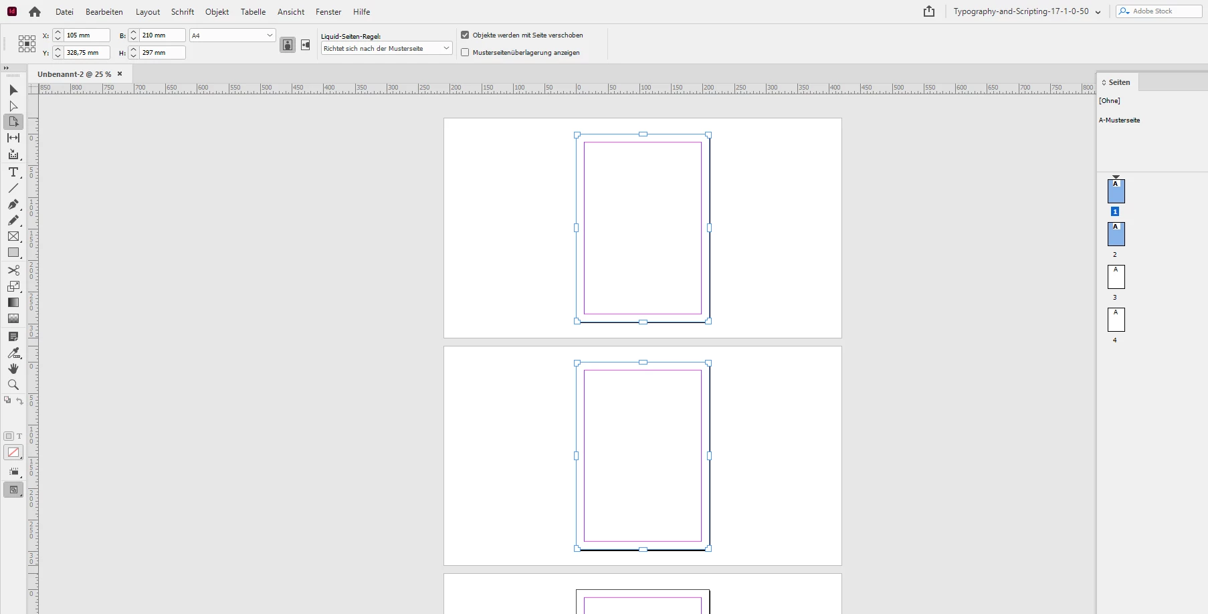
Task: Select A-Musterseite in Seiten panel
Action: click(x=1120, y=120)
